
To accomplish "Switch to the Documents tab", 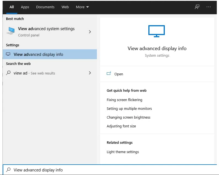I will [45, 7].
